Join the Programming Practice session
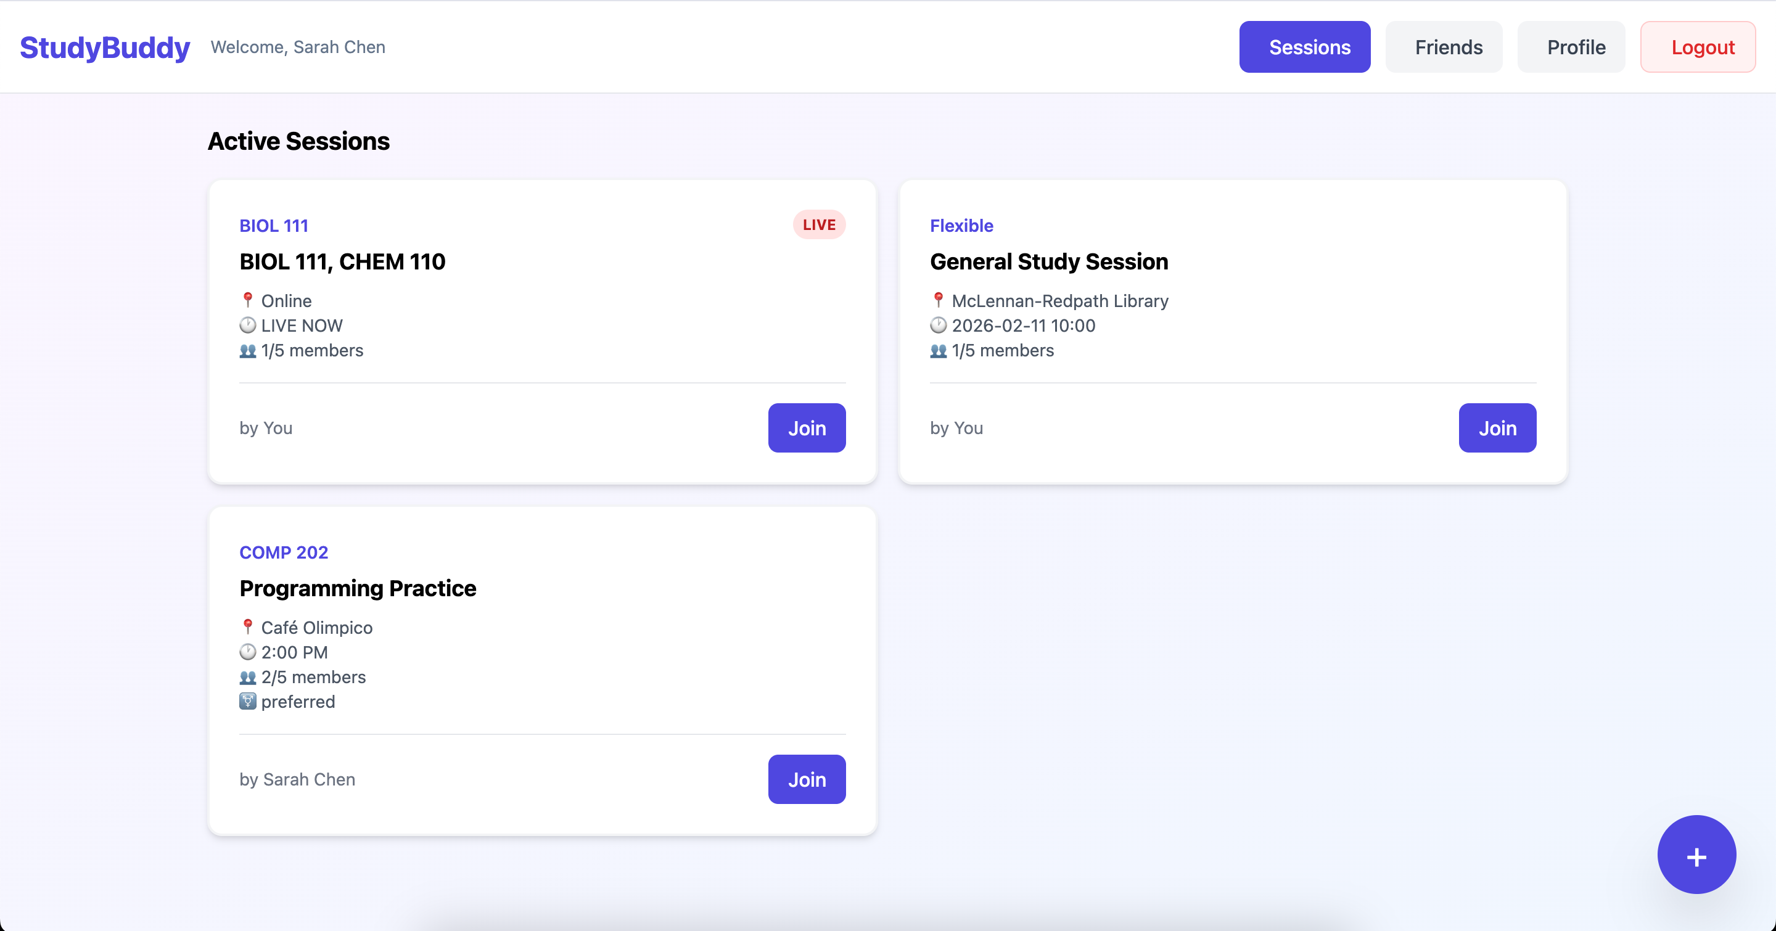1776x931 pixels. (x=807, y=779)
